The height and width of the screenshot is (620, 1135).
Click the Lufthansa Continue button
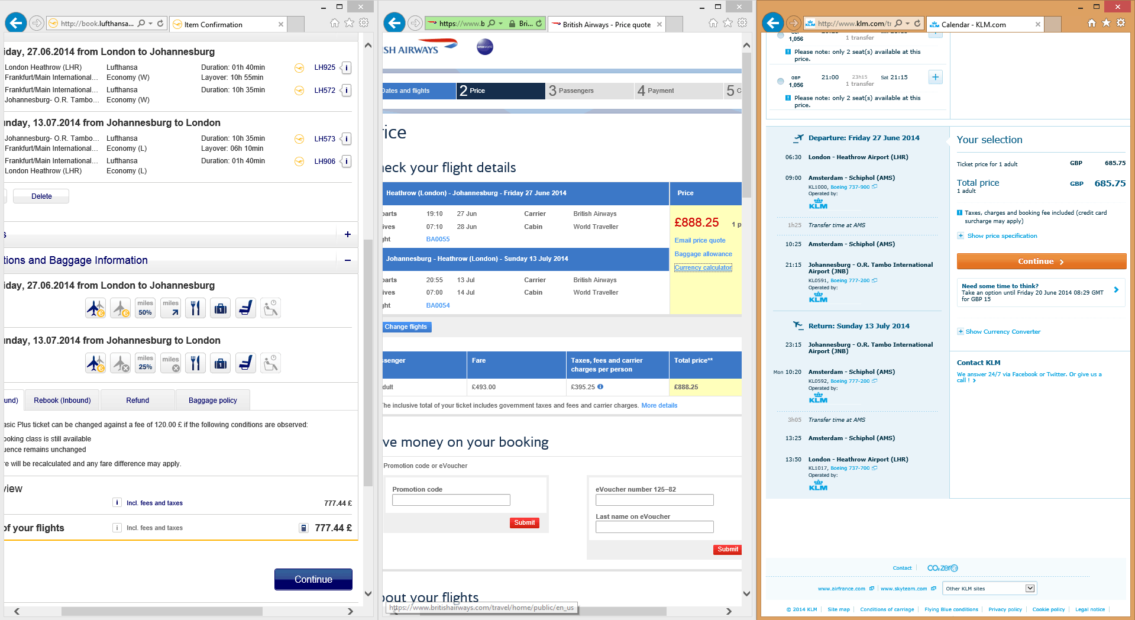point(313,580)
